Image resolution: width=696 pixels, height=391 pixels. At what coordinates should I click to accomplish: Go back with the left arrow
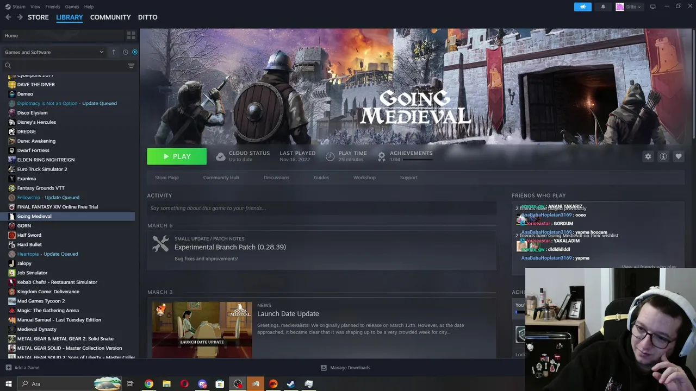(8, 17)
